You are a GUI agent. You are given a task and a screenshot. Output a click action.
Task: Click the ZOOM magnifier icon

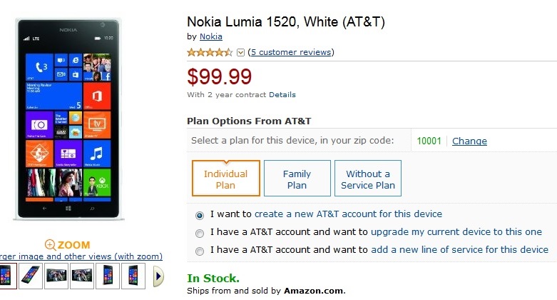click(x=50, y=245)
